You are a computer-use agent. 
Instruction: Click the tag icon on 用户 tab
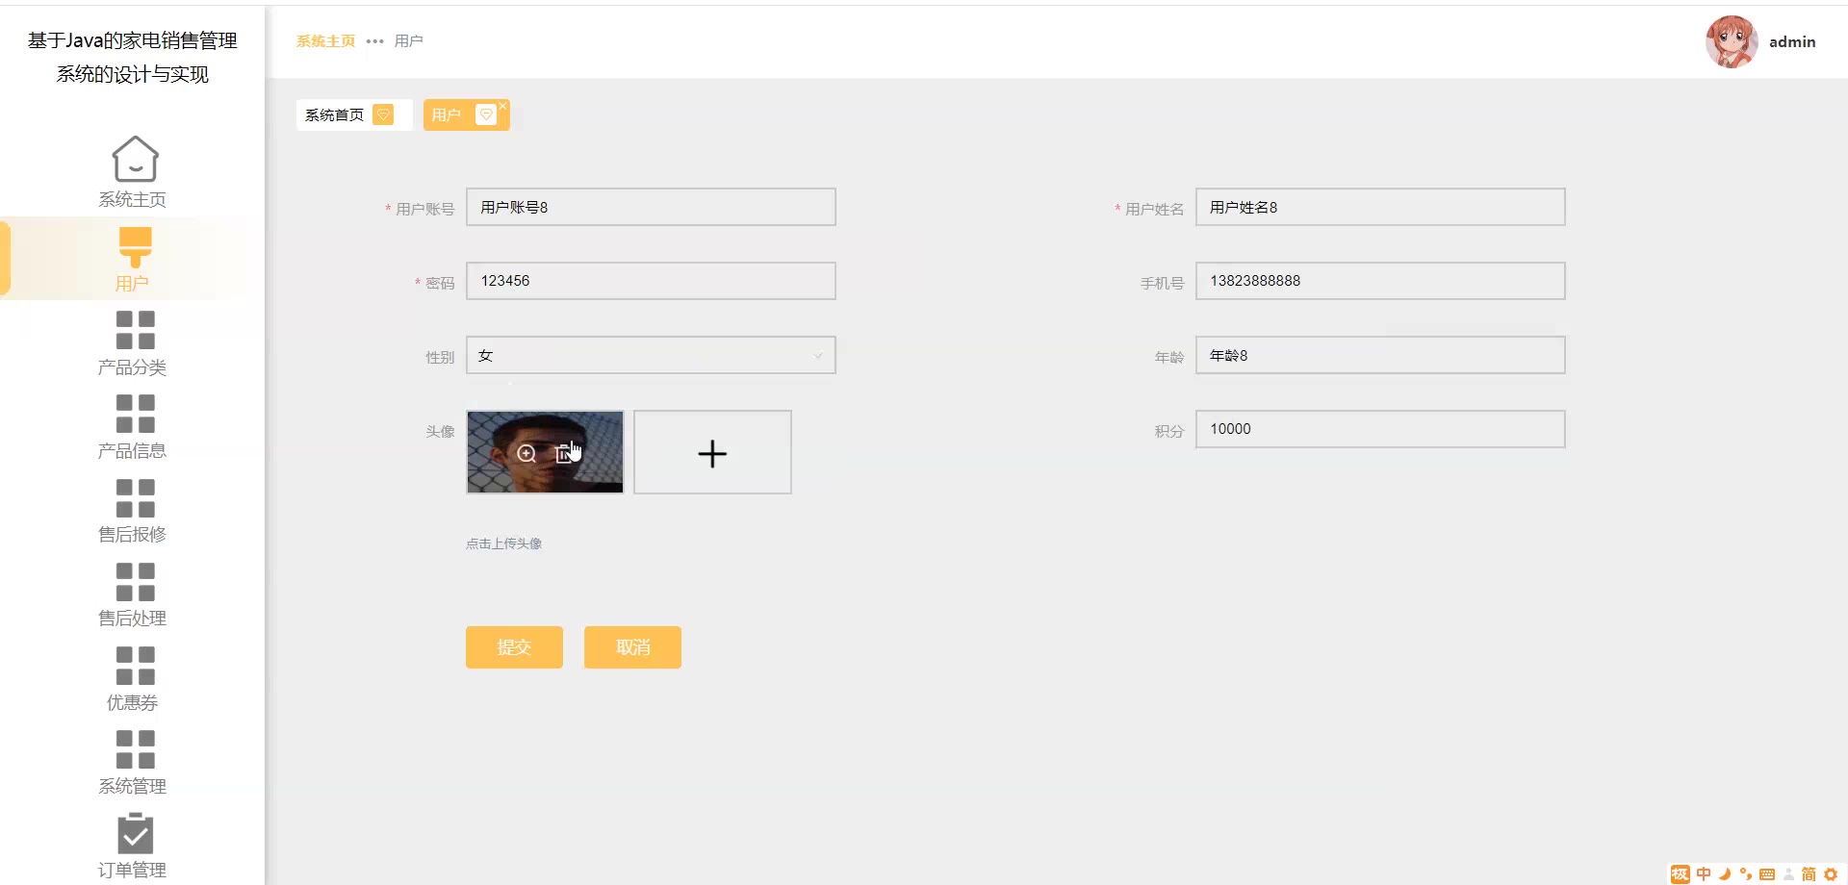486,114
